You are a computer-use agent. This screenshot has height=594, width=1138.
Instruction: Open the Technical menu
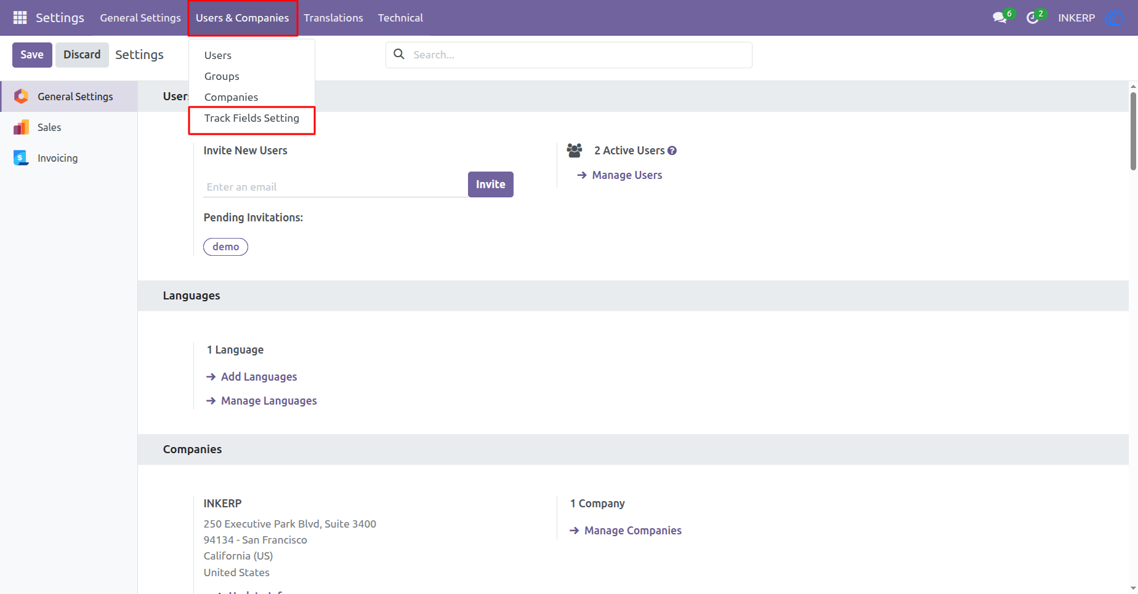click(x=400, y=18)
